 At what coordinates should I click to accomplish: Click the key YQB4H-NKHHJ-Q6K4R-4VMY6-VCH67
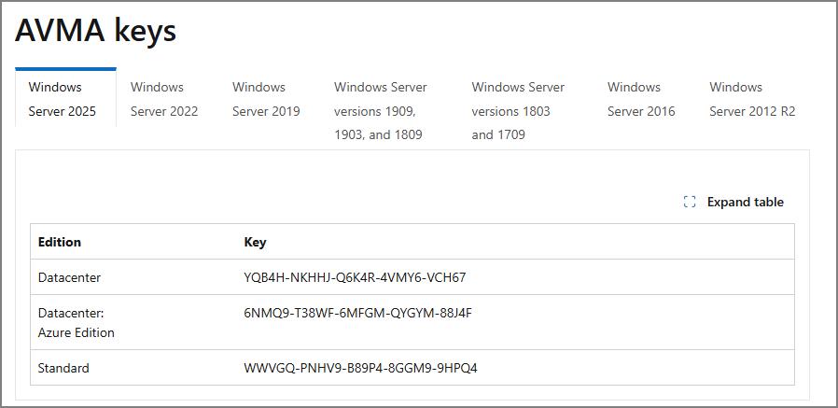click(x=355, y=277)
